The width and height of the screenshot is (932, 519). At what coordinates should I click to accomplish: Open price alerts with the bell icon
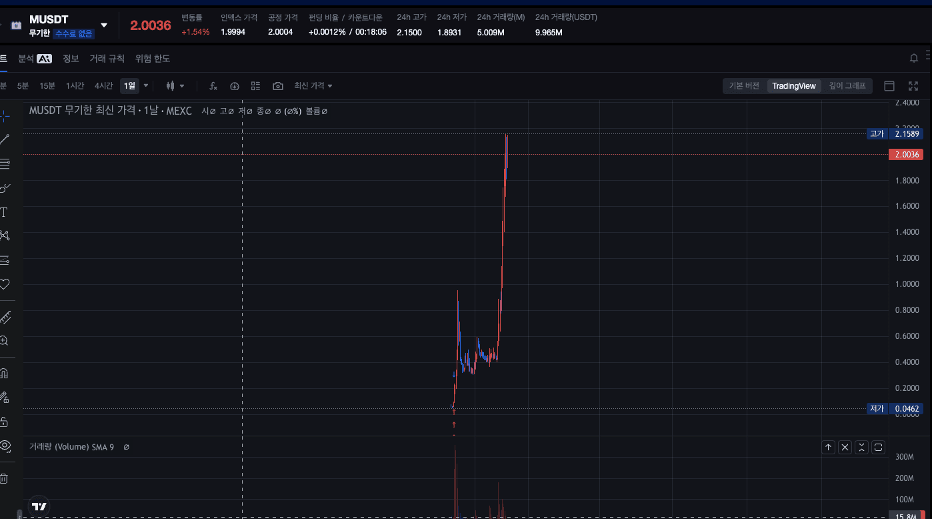click(914, 59)
